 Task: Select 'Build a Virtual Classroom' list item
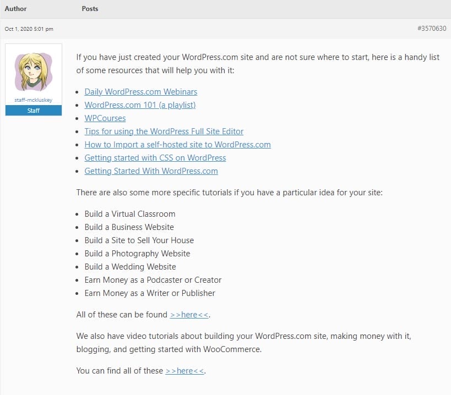(x=130, y=214)
